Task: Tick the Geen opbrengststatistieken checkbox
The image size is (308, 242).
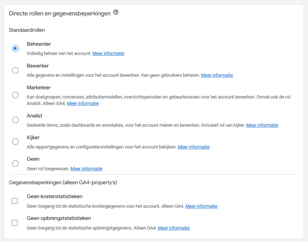Action: tap(15, 223)
